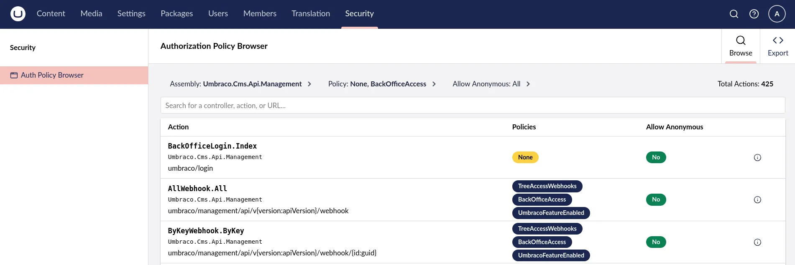Open info icon for AllWebhook.All row

point(757,199)
